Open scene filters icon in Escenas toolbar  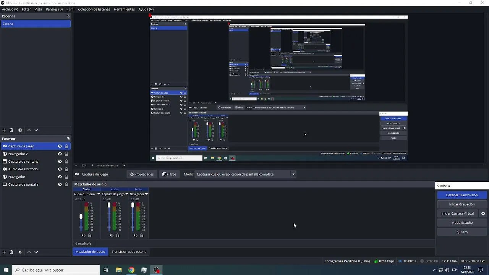pos(20,130)
